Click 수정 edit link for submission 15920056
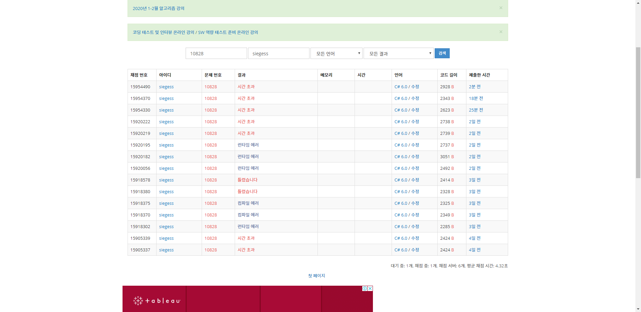Screen dimensions: 641x312 [415, 168]
